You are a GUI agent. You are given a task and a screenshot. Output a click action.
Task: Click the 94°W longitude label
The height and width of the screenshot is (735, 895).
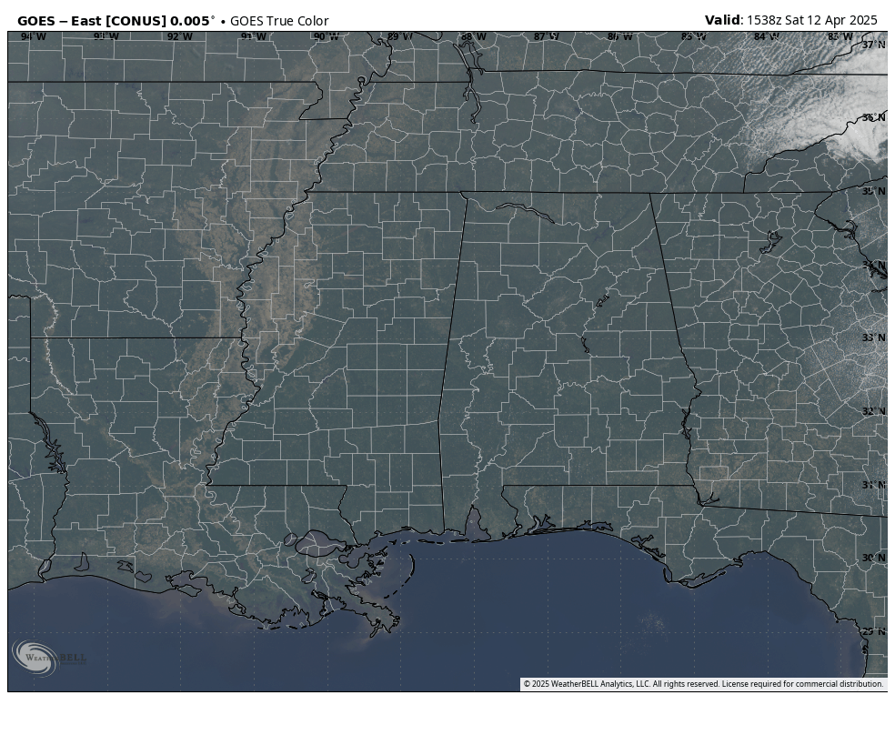34,36
